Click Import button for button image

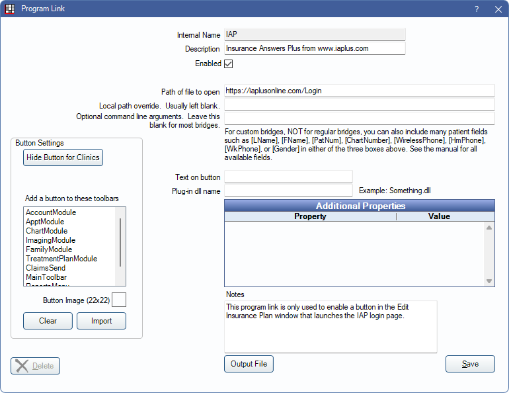(x=101, y=321)
